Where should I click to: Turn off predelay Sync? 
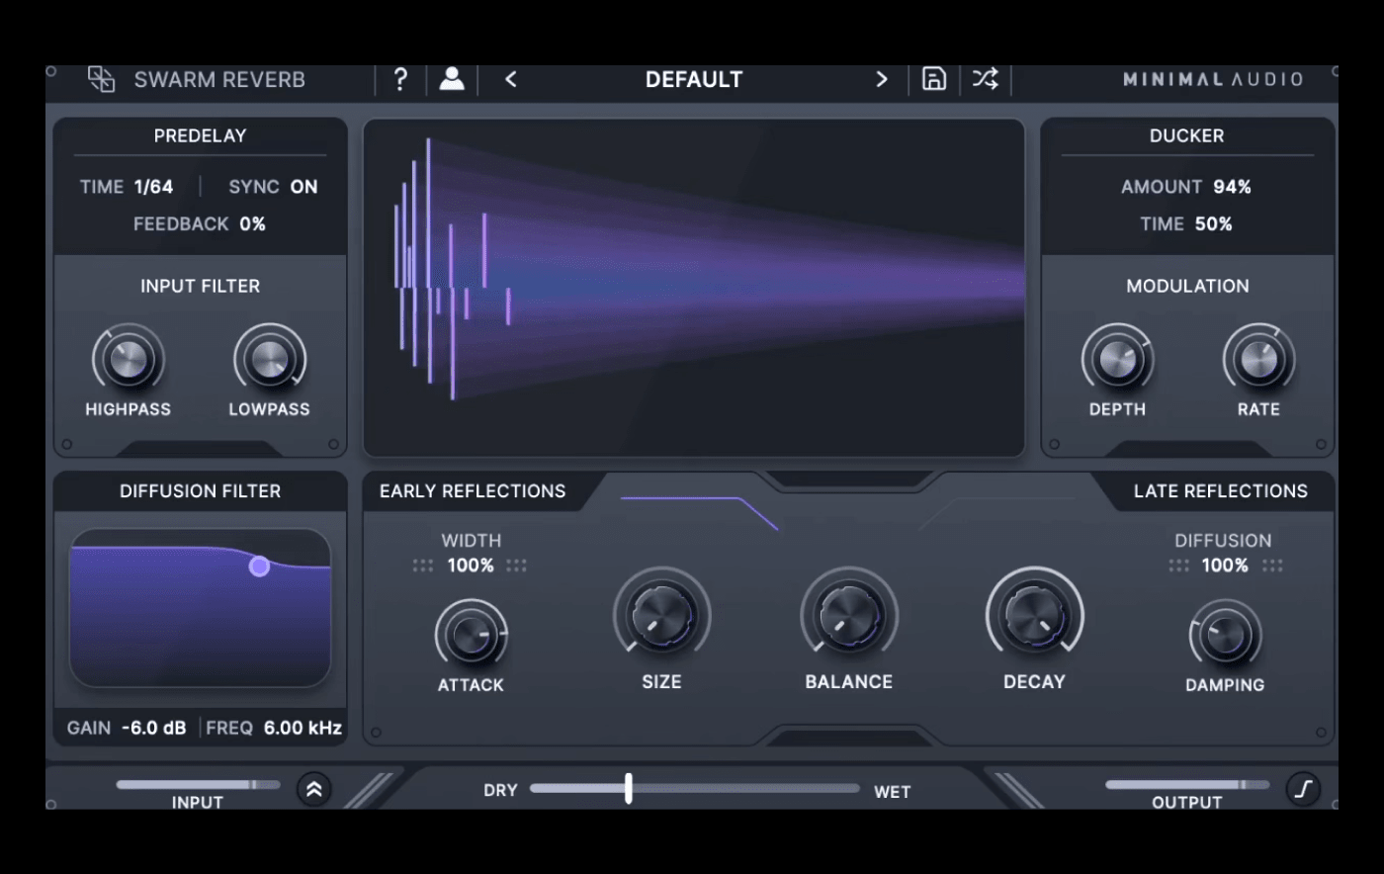click(x=303, y=186)
